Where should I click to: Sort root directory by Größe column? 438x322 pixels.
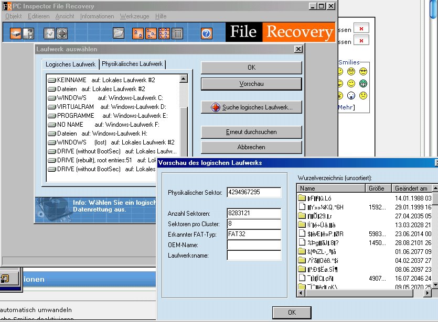click(379, 188)
